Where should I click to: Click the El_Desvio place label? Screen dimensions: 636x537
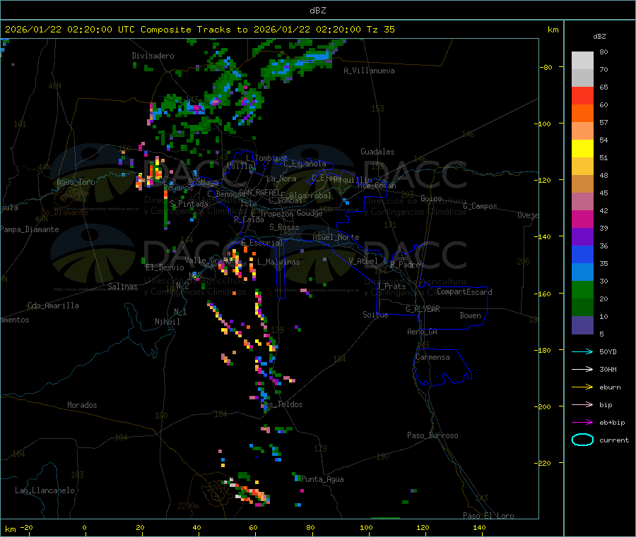pos(165,267)
